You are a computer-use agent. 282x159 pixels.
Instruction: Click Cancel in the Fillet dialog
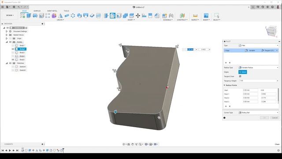(275, 118)
